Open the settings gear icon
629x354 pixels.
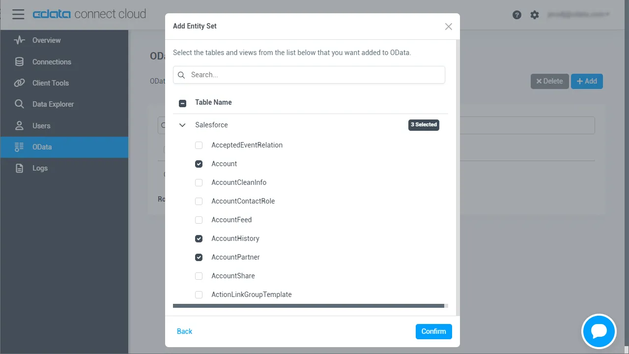[x=535, y=15]
